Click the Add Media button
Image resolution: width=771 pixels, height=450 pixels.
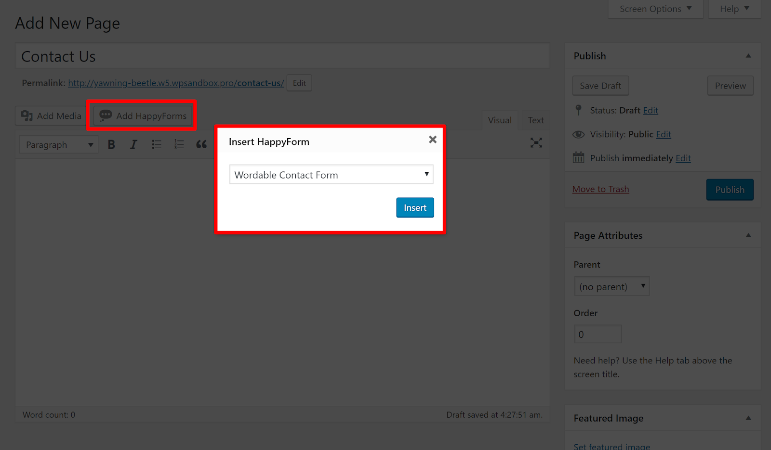click(50, 116)
